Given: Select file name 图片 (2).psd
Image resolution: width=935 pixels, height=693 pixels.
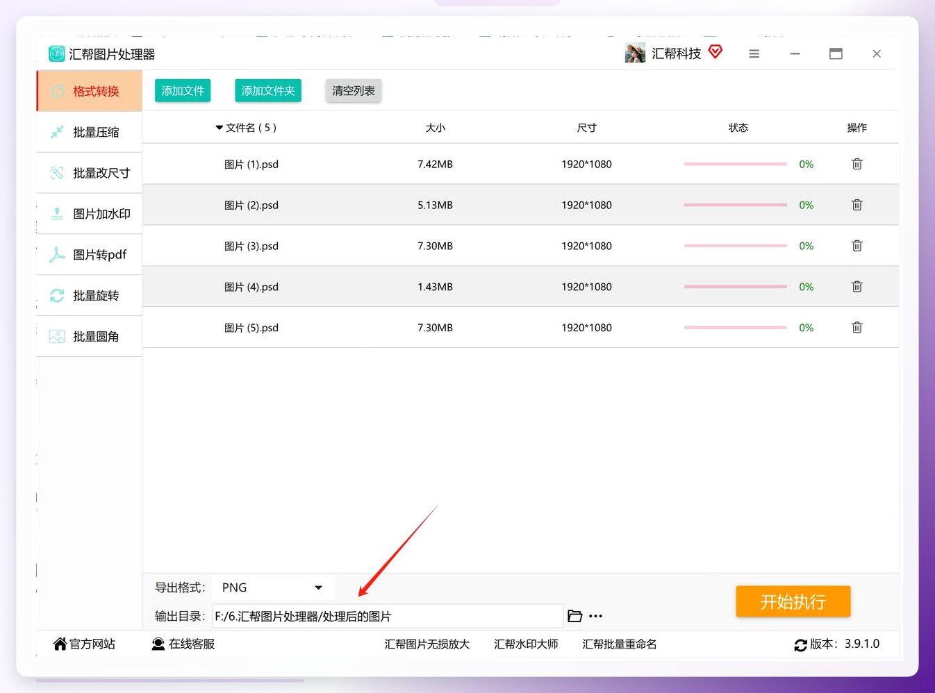Looking at the screenshot, I should point(251,206).
